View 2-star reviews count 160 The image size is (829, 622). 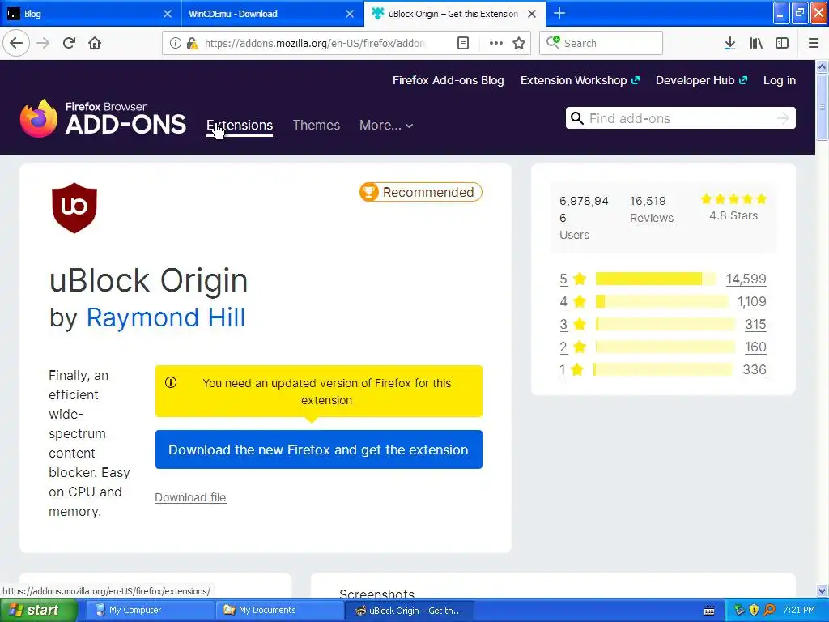[x=755, y=347]
